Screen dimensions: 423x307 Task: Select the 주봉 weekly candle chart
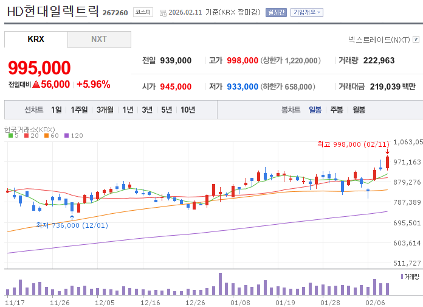pos(337,110)
